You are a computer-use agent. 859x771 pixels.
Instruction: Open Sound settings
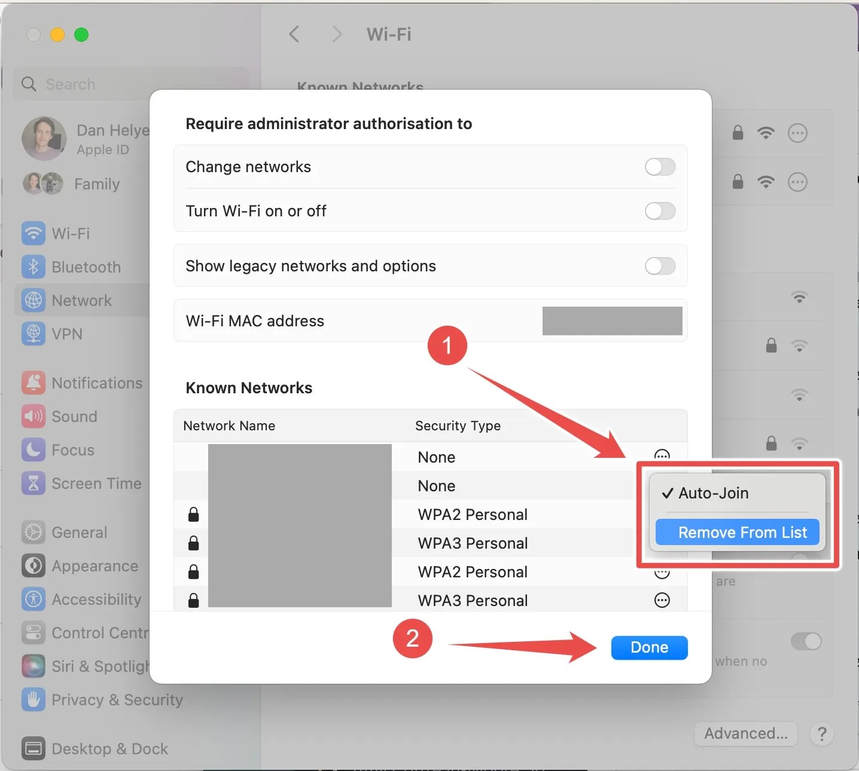click(59, 416)
